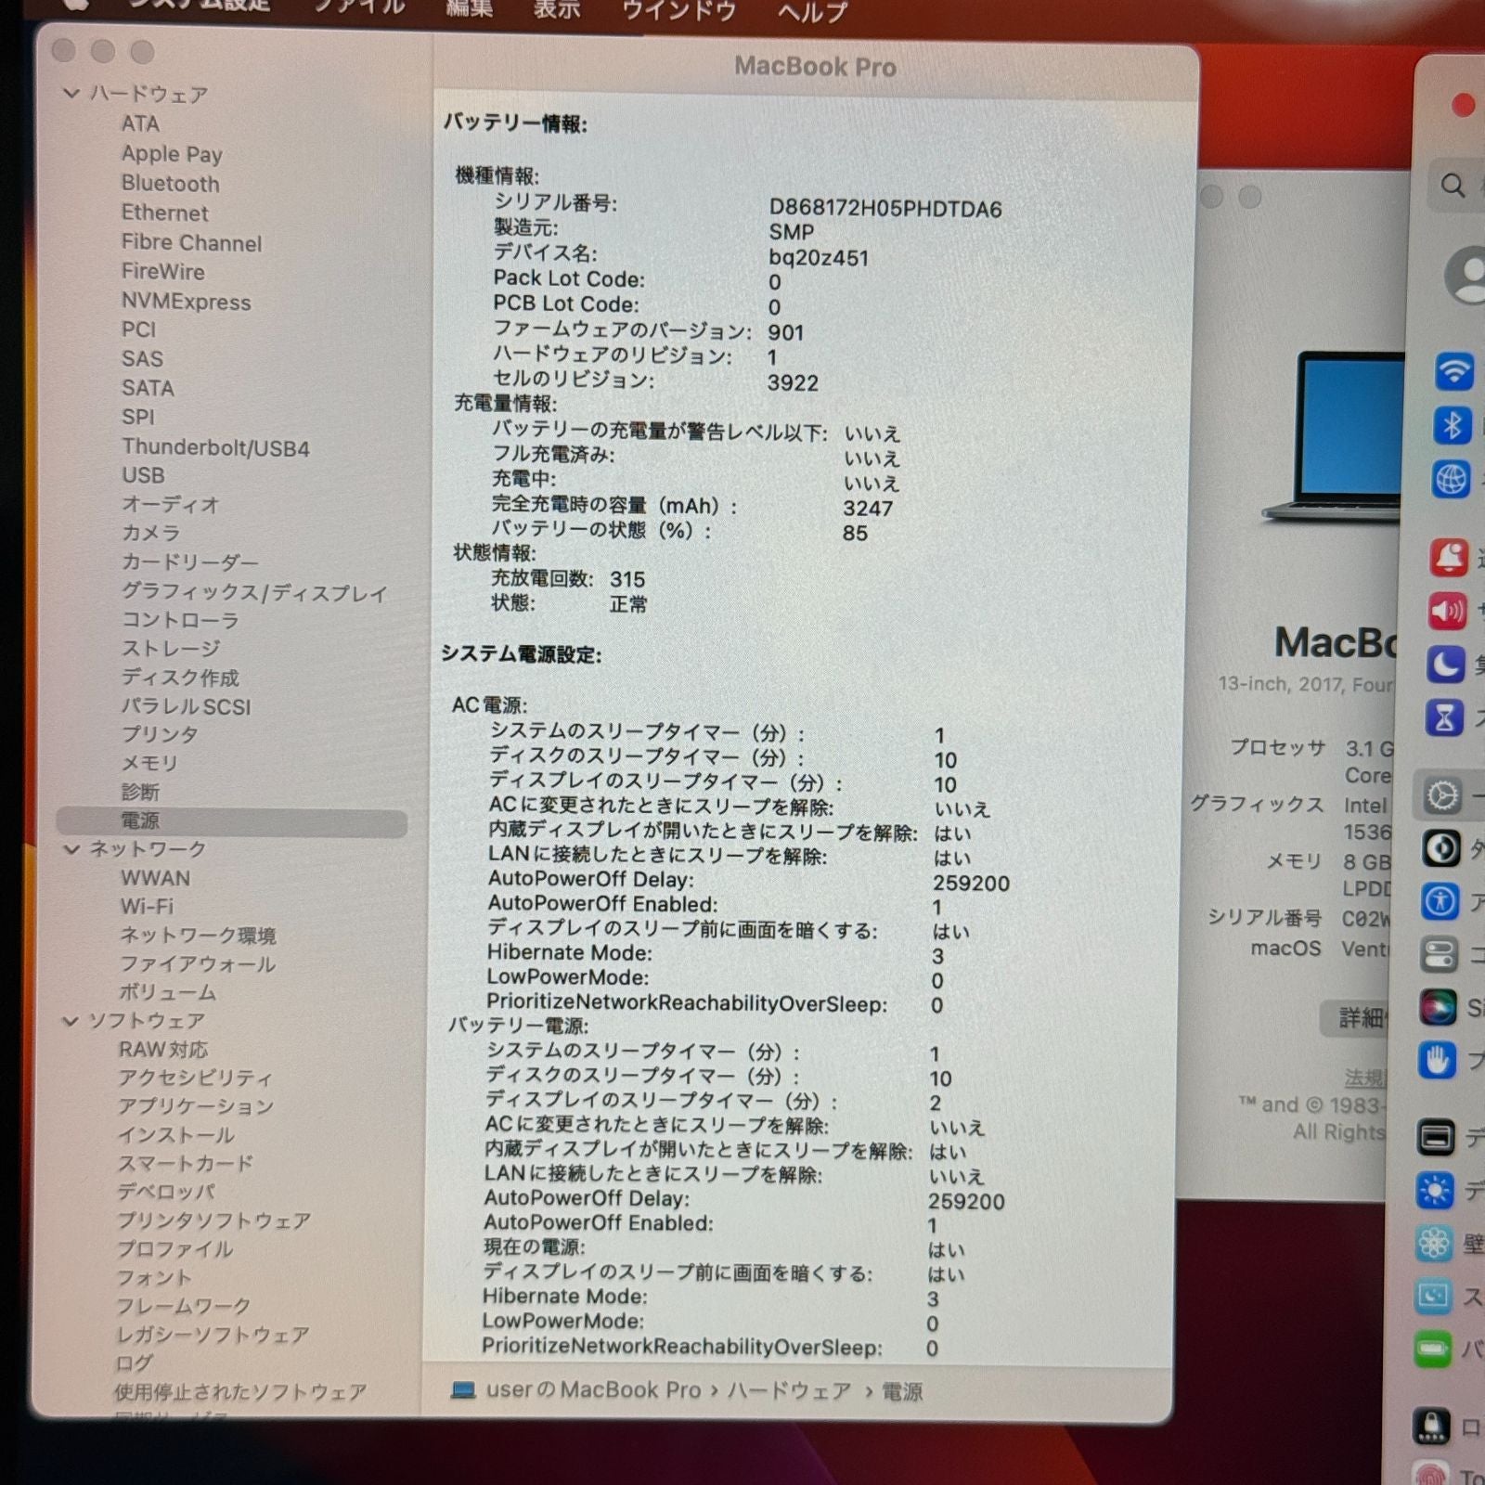Click ハードウェア in the bottom path bar
The height and width of the screenshot is (1485, 1485).
pyautogui.click(x=789, y=1390)
